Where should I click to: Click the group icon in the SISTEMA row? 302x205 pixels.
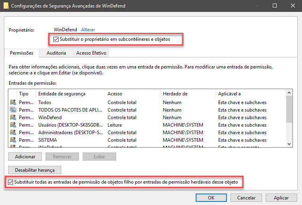(13, 140)
